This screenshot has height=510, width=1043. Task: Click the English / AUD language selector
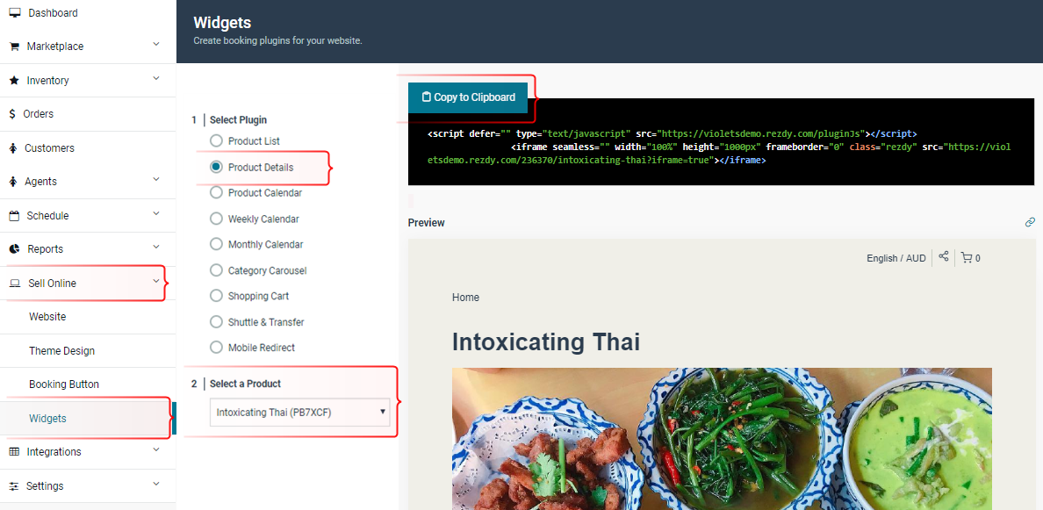(x=896, y=258)
